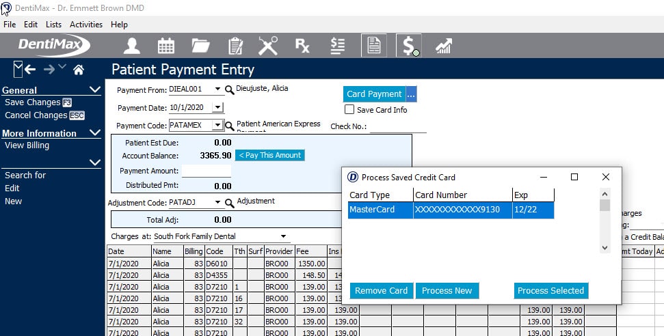Click the Card Type column header

[x=380, y=195]
